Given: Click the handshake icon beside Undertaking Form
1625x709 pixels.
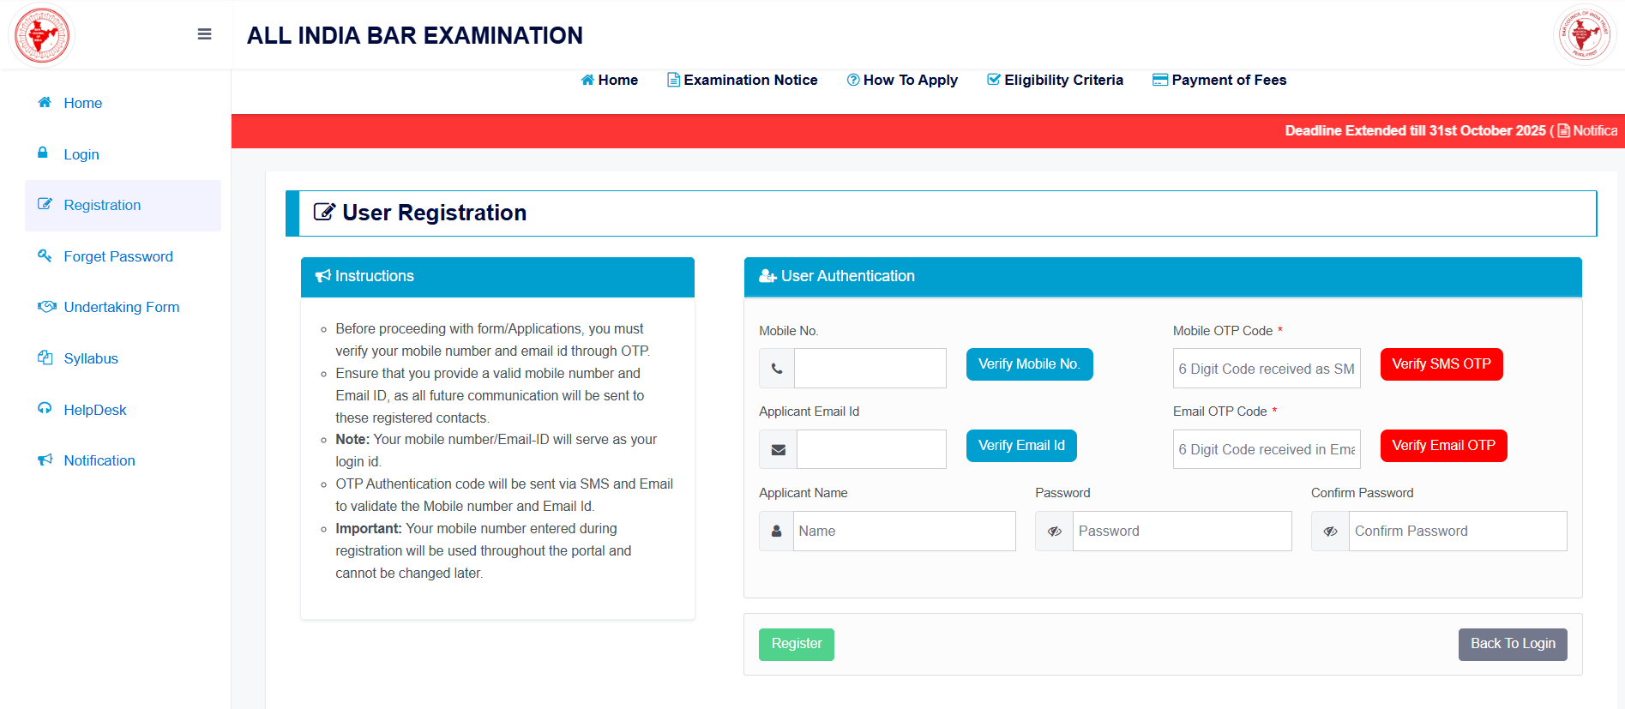Looking at the screenshot, I should (x=46, y=306).
